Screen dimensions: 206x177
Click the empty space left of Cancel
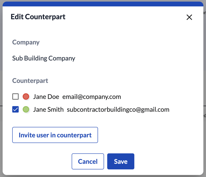tap(40, 161)
